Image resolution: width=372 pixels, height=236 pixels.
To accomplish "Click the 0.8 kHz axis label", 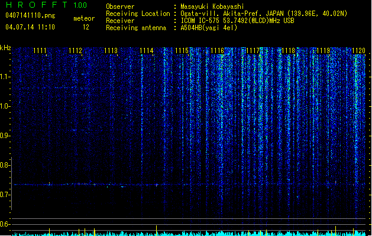I will click(5, 165).
